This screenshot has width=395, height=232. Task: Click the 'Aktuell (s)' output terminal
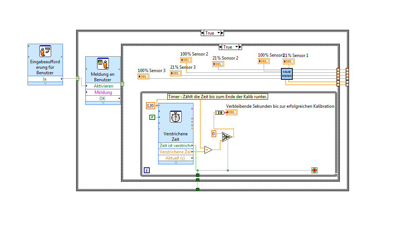(x=176, y=158)
